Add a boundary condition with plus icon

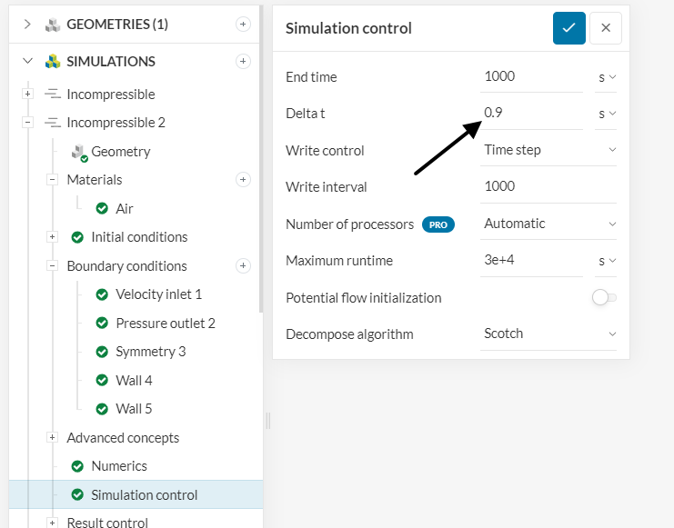point(243,266)
